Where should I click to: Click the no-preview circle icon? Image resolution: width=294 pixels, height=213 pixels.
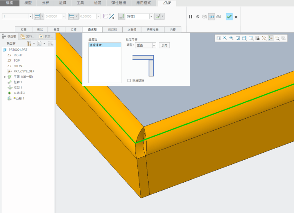(198, 17)
